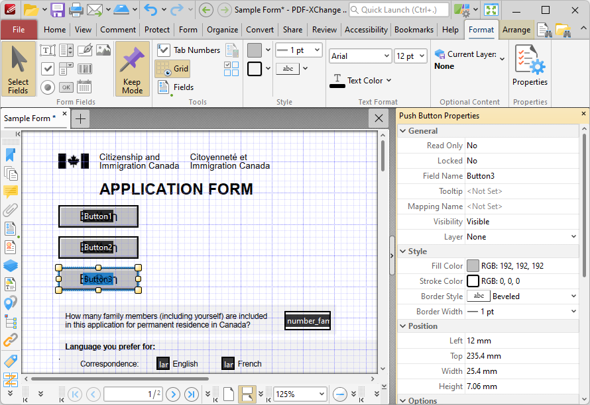Viewport: 590px width, 405px height.
Task: Open the Properties pane button
Action: click(530, 66)
